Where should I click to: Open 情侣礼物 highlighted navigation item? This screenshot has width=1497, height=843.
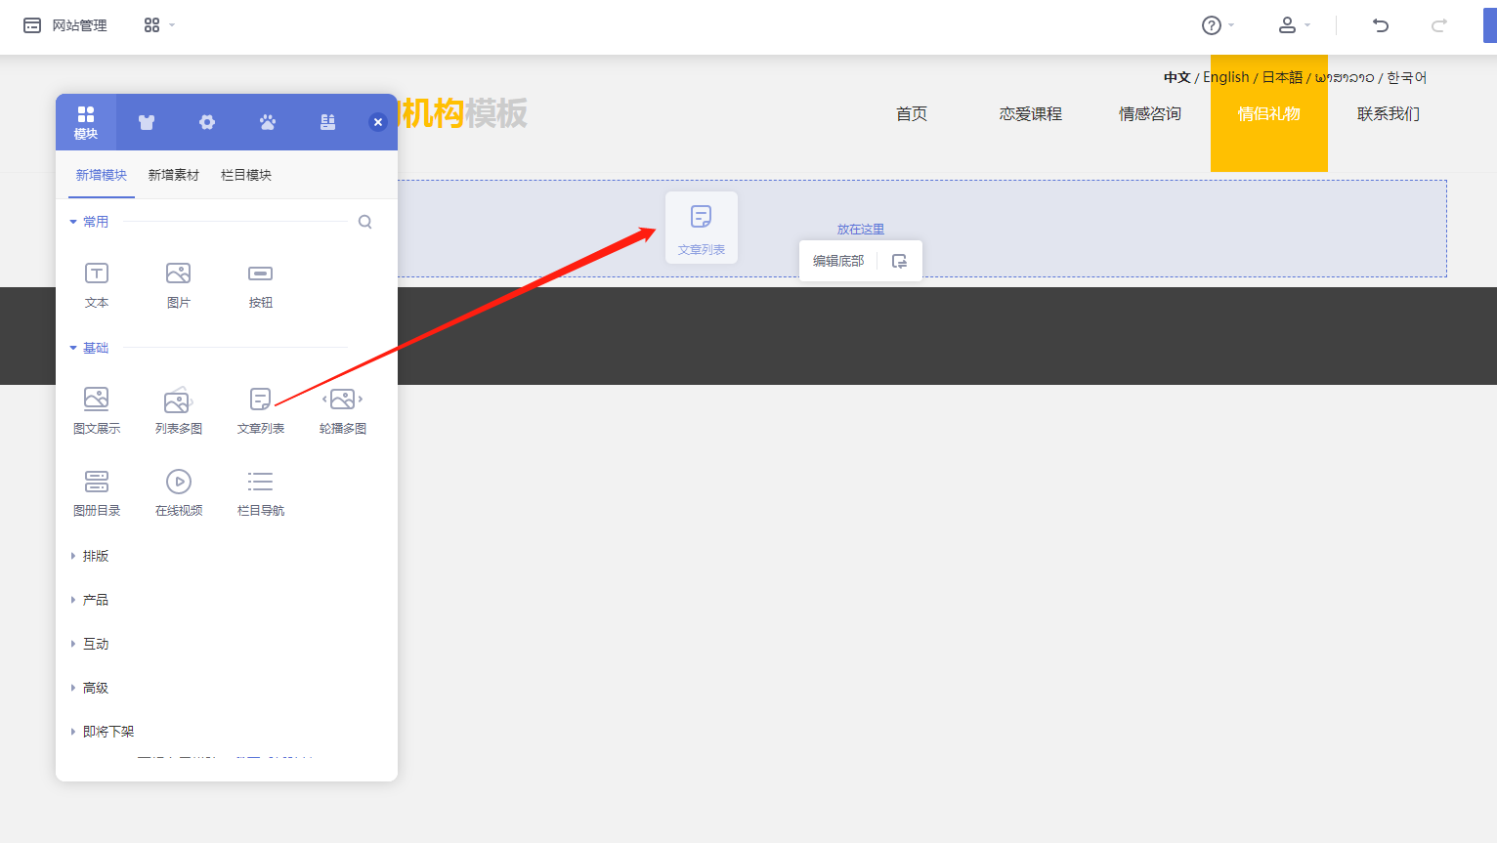click(x=1269, y=114)
